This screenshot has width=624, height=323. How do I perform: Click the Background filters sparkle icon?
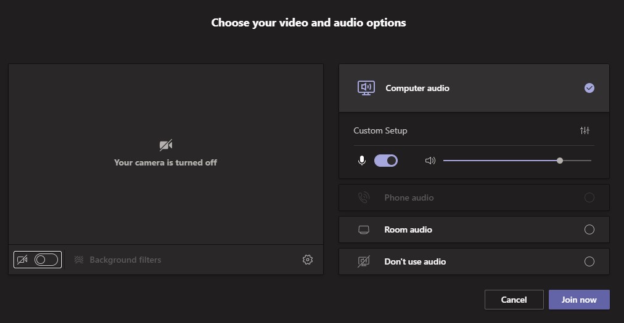pyautogui.click(x=79, y=260)
